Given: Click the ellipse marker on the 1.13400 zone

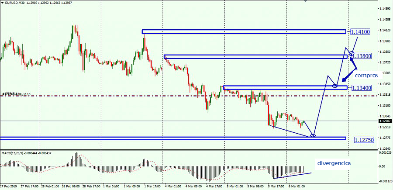Looking at the screenshot, I should [x=335, y=86].
